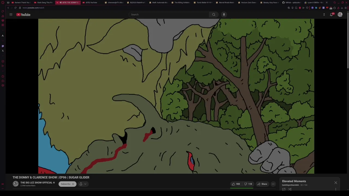Click the heart bookmark icon in toolbar
The width and height of the screenshot is (349, 196).
coord(307,8)
